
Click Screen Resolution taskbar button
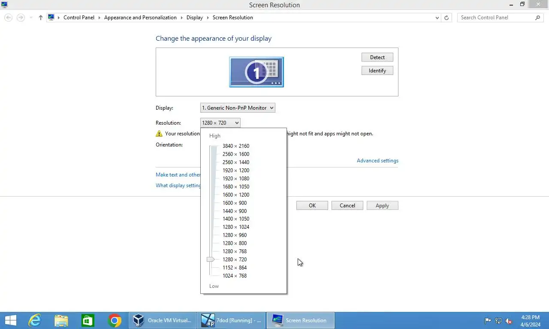[301, 320]
